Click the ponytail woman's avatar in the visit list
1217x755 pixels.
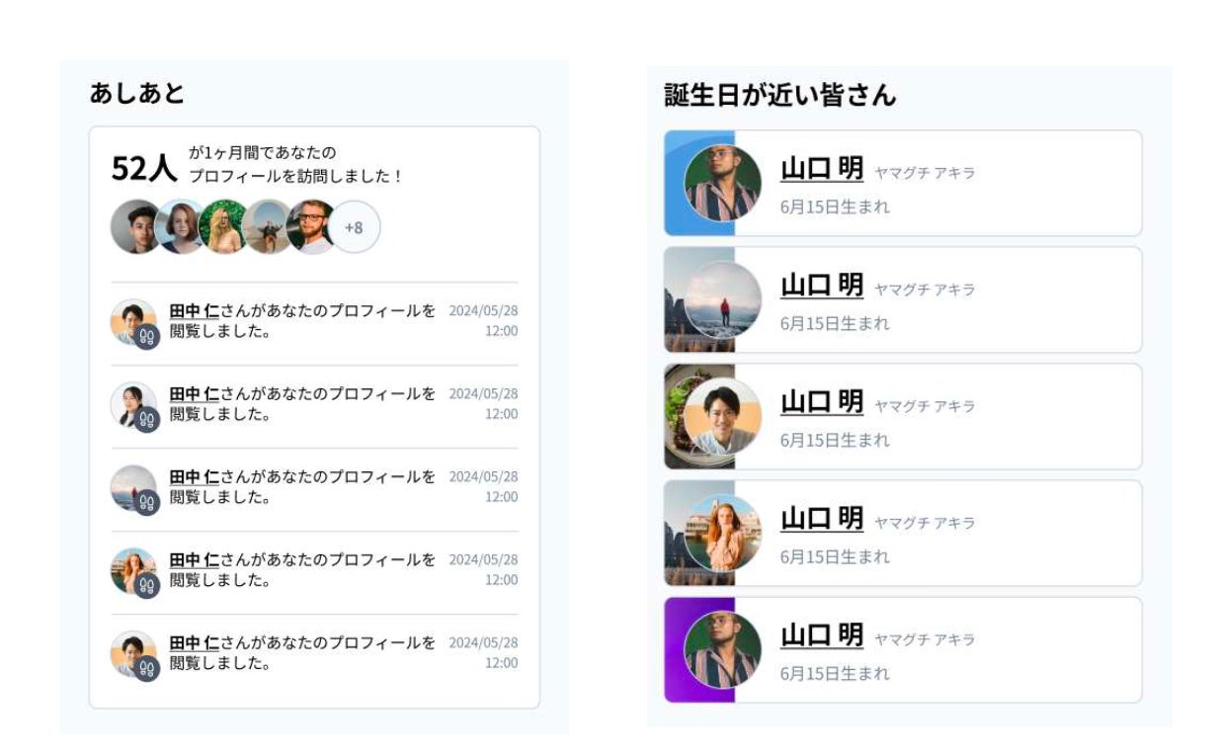coord(133,404)
